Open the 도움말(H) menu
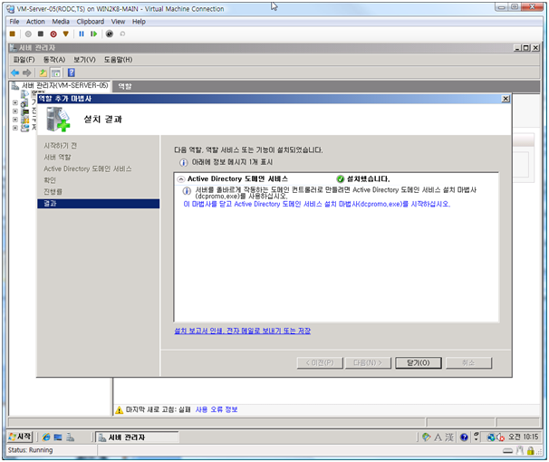 pyautogui.click(x=118, y=60)
